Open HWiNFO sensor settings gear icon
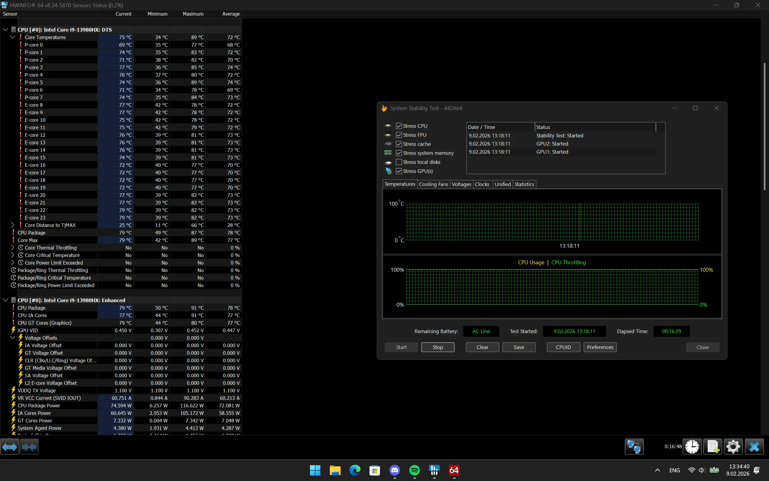This screenshot has width=769, height=481. (x=733, y=447)
